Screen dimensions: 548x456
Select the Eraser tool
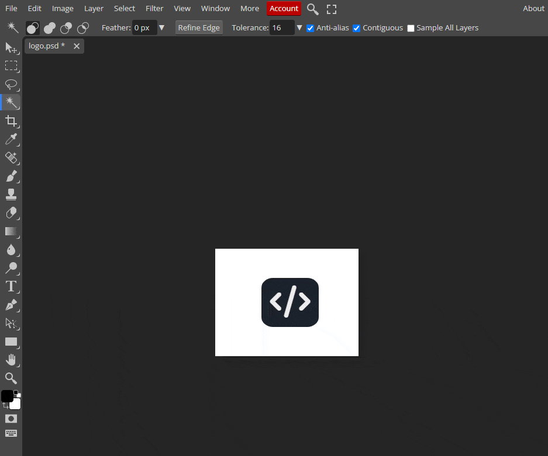coord(11,213)
